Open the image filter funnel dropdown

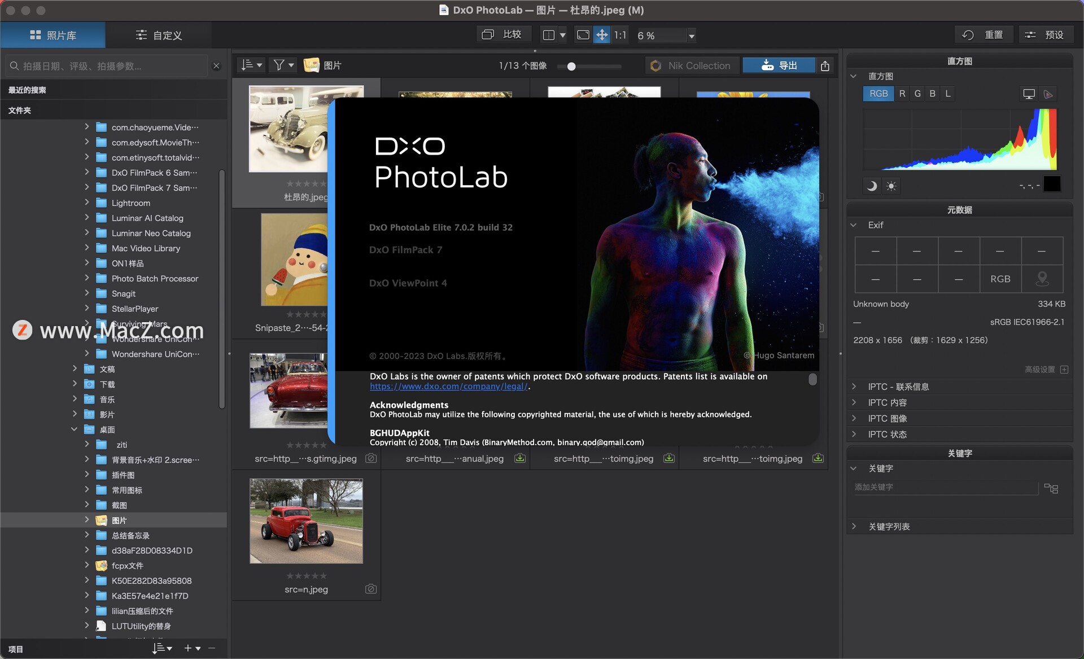tap(283, 65)
